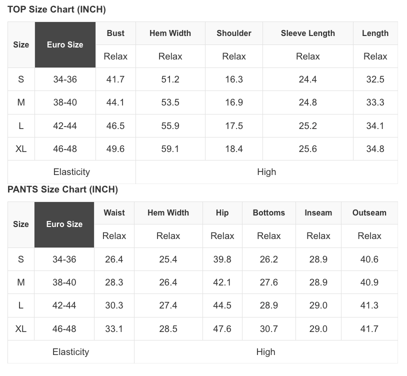Screen dimensions: 407x376
Task: Click the dark Euro Size header in TOP chart
Action: click(65, 45)
